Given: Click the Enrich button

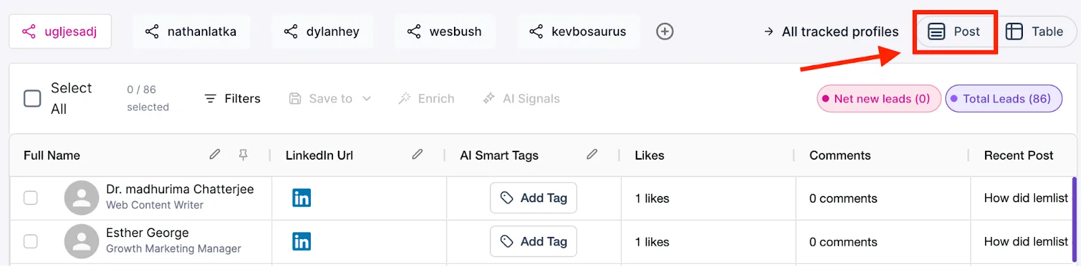Looking at the screenshot, I should [426, 98].
